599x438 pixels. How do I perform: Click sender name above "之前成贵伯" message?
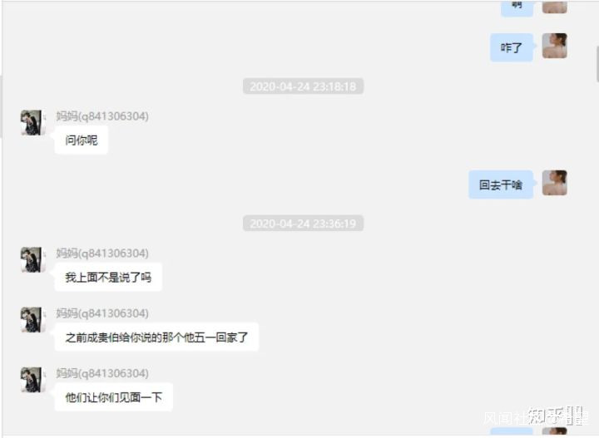coord(102,313)
